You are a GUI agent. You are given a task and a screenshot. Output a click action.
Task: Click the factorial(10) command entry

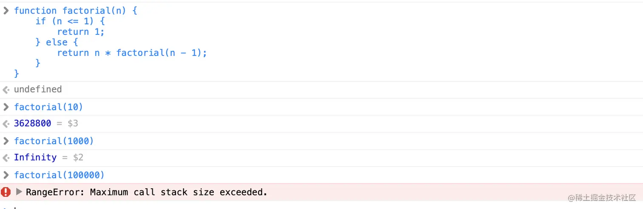(48, 107)
